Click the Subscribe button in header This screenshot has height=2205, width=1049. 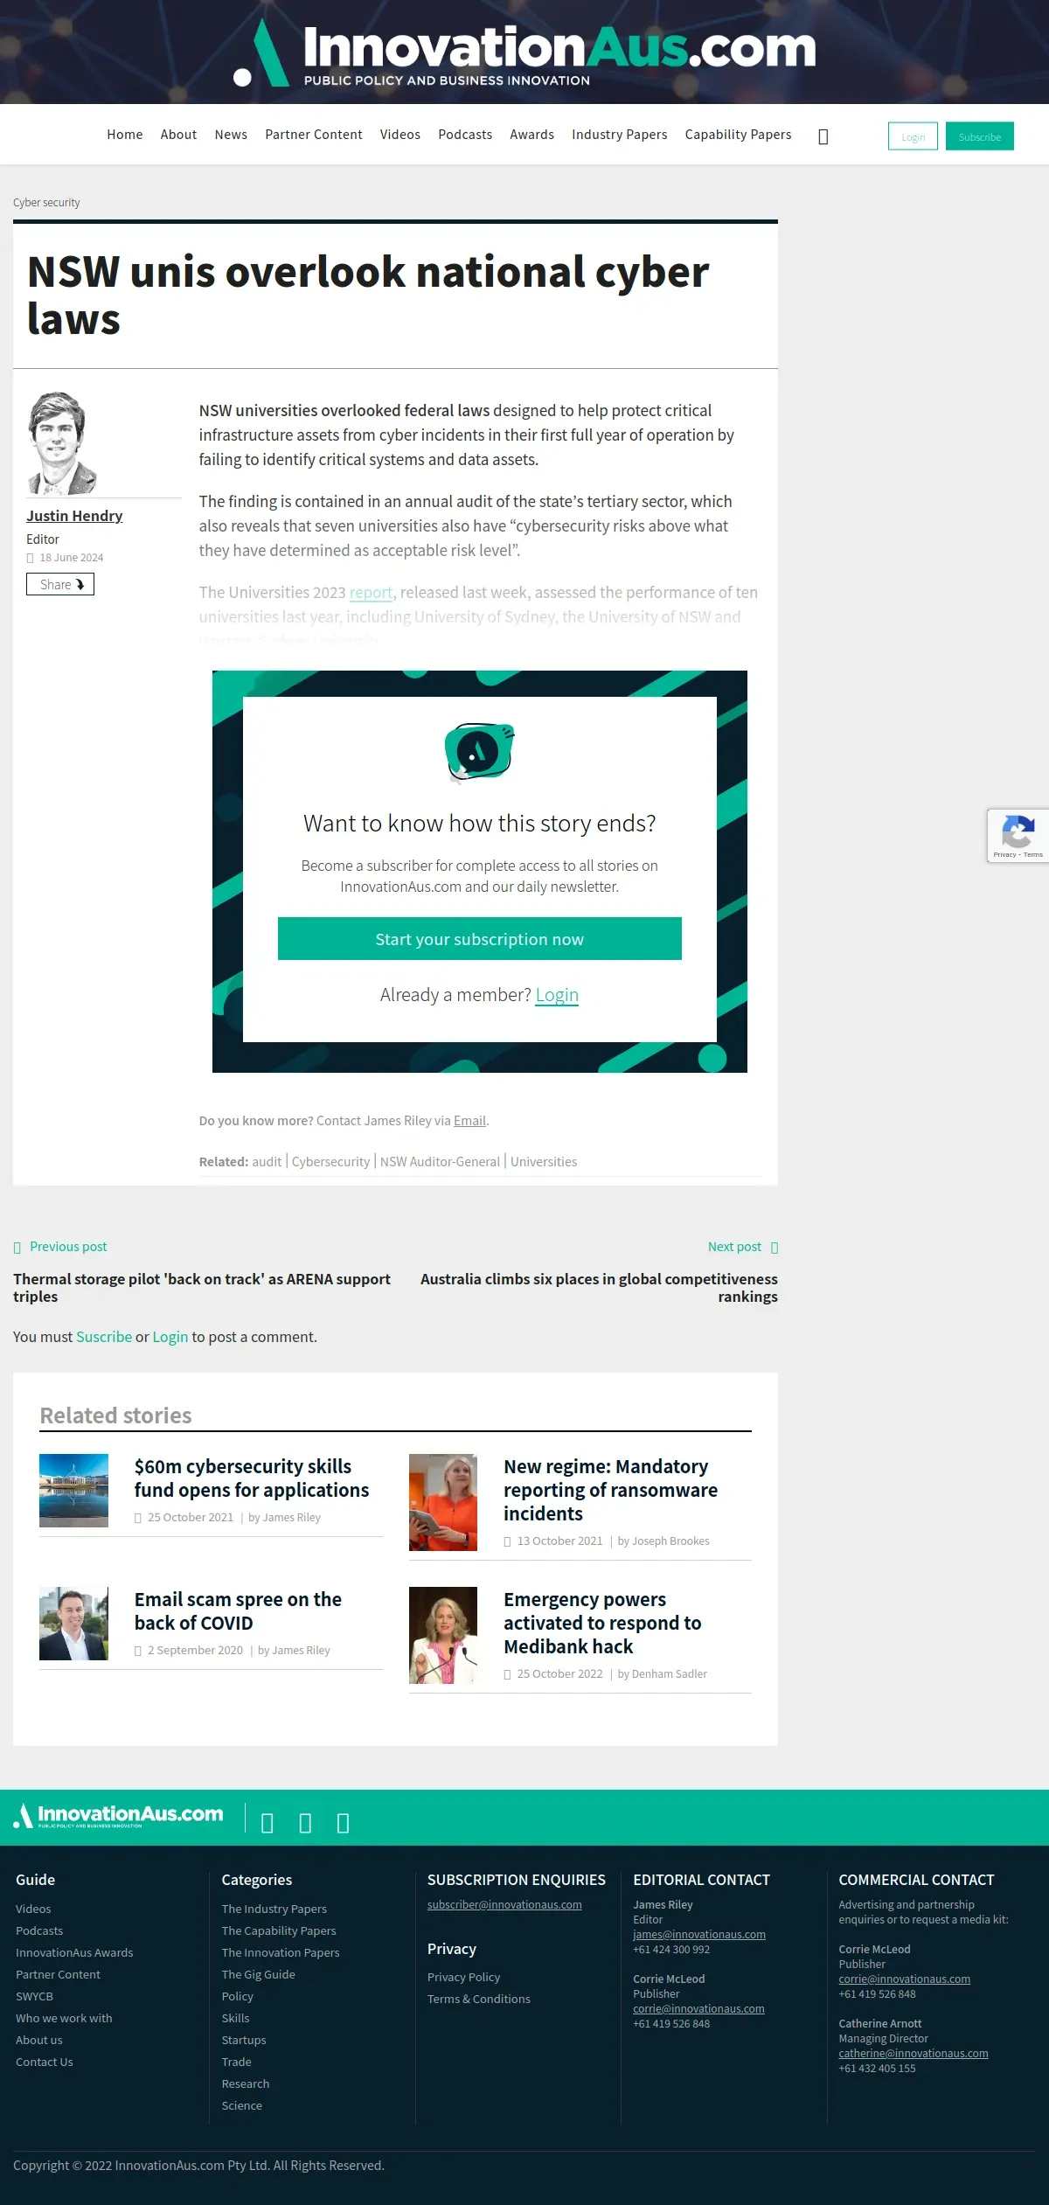click(980, 136)
